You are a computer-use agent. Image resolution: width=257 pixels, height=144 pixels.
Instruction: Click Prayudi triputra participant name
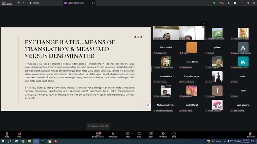tap(192, 76)
